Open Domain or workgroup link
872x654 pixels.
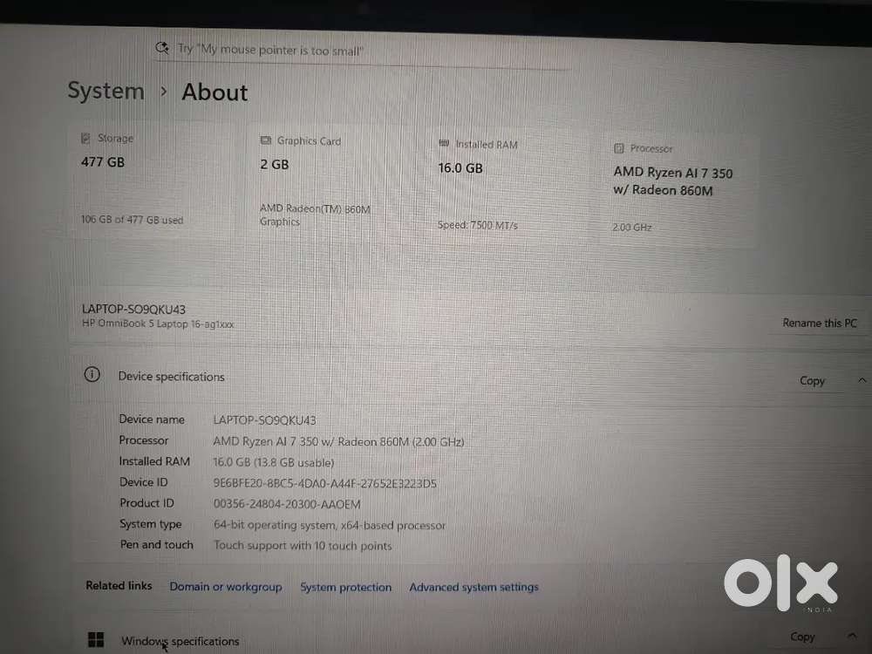pos(226,587)
